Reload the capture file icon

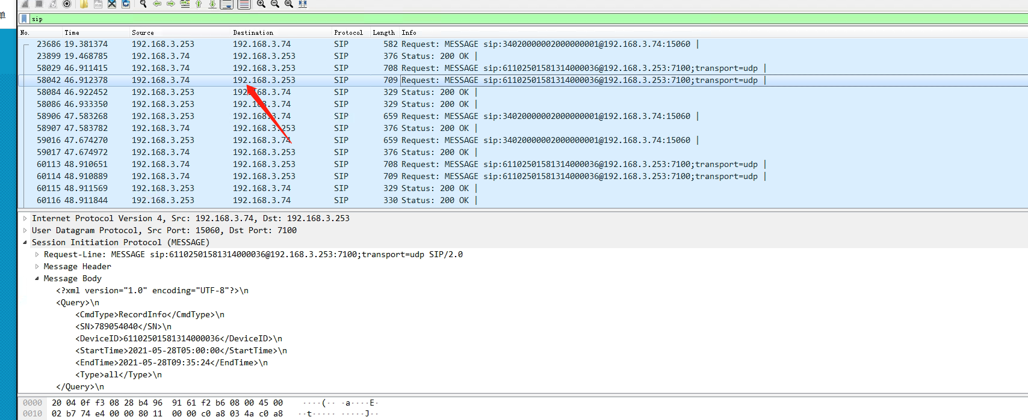(126, 4)
